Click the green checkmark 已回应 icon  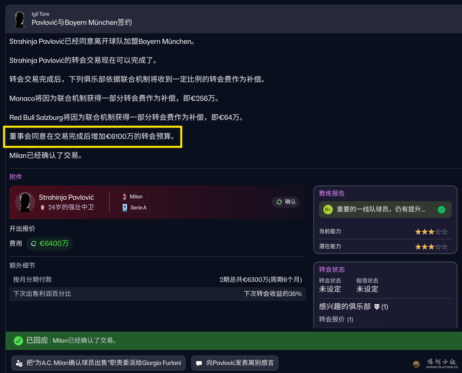coord(18,341)
